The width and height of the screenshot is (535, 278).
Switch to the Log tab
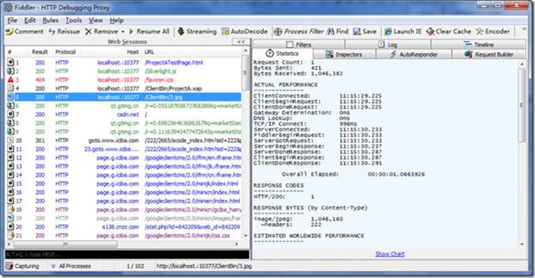point(388,44)
